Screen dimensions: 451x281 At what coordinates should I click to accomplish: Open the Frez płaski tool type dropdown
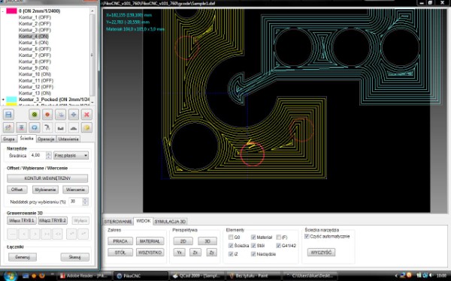coord(71,155)
